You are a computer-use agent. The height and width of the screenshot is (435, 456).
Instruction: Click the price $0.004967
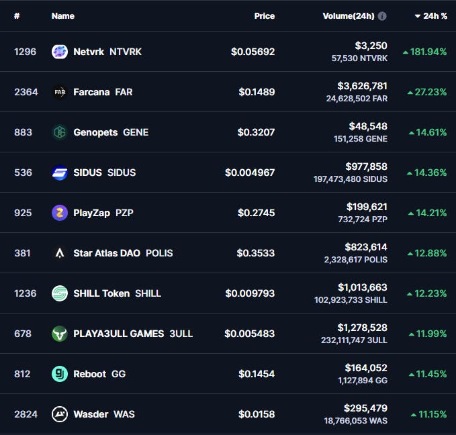tap(250, 173)
